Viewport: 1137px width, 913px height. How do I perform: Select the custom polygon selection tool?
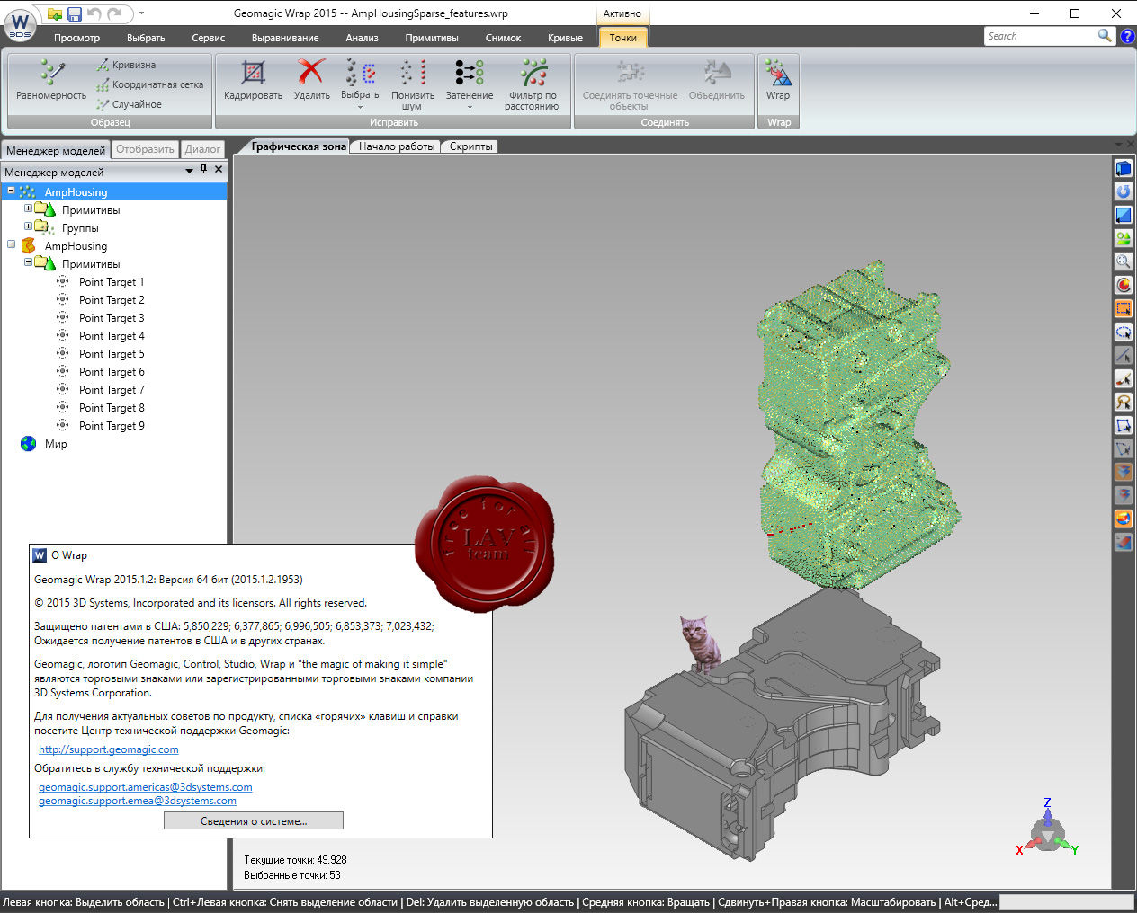coord(1124,425)
